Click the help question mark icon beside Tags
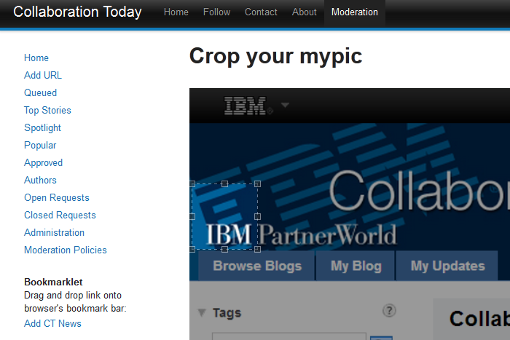510x340 pixels. pos(389,310)
